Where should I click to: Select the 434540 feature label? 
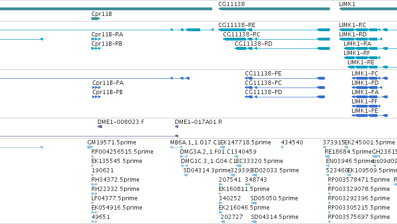coord(292,143)
